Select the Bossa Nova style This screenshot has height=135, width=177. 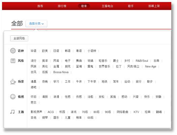point(61,72)
